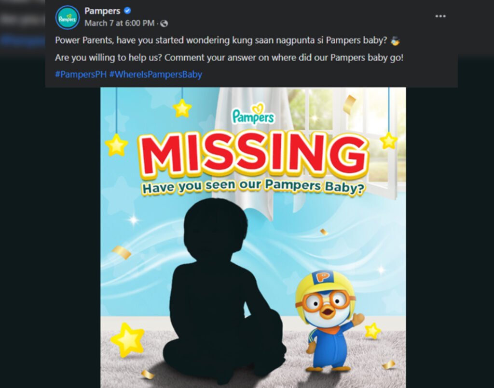Viewport: 494px width, 388px height.
Task: Click the Pampers profile picture avatar
Action: click(x=68, y=17)
